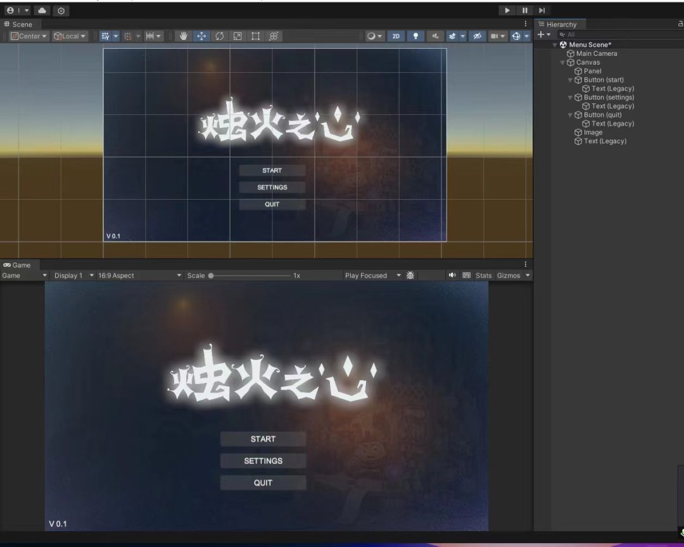Click the START button in the Scene view
Viewport: 684px width, 547px height.
click(x=272, y=171)
